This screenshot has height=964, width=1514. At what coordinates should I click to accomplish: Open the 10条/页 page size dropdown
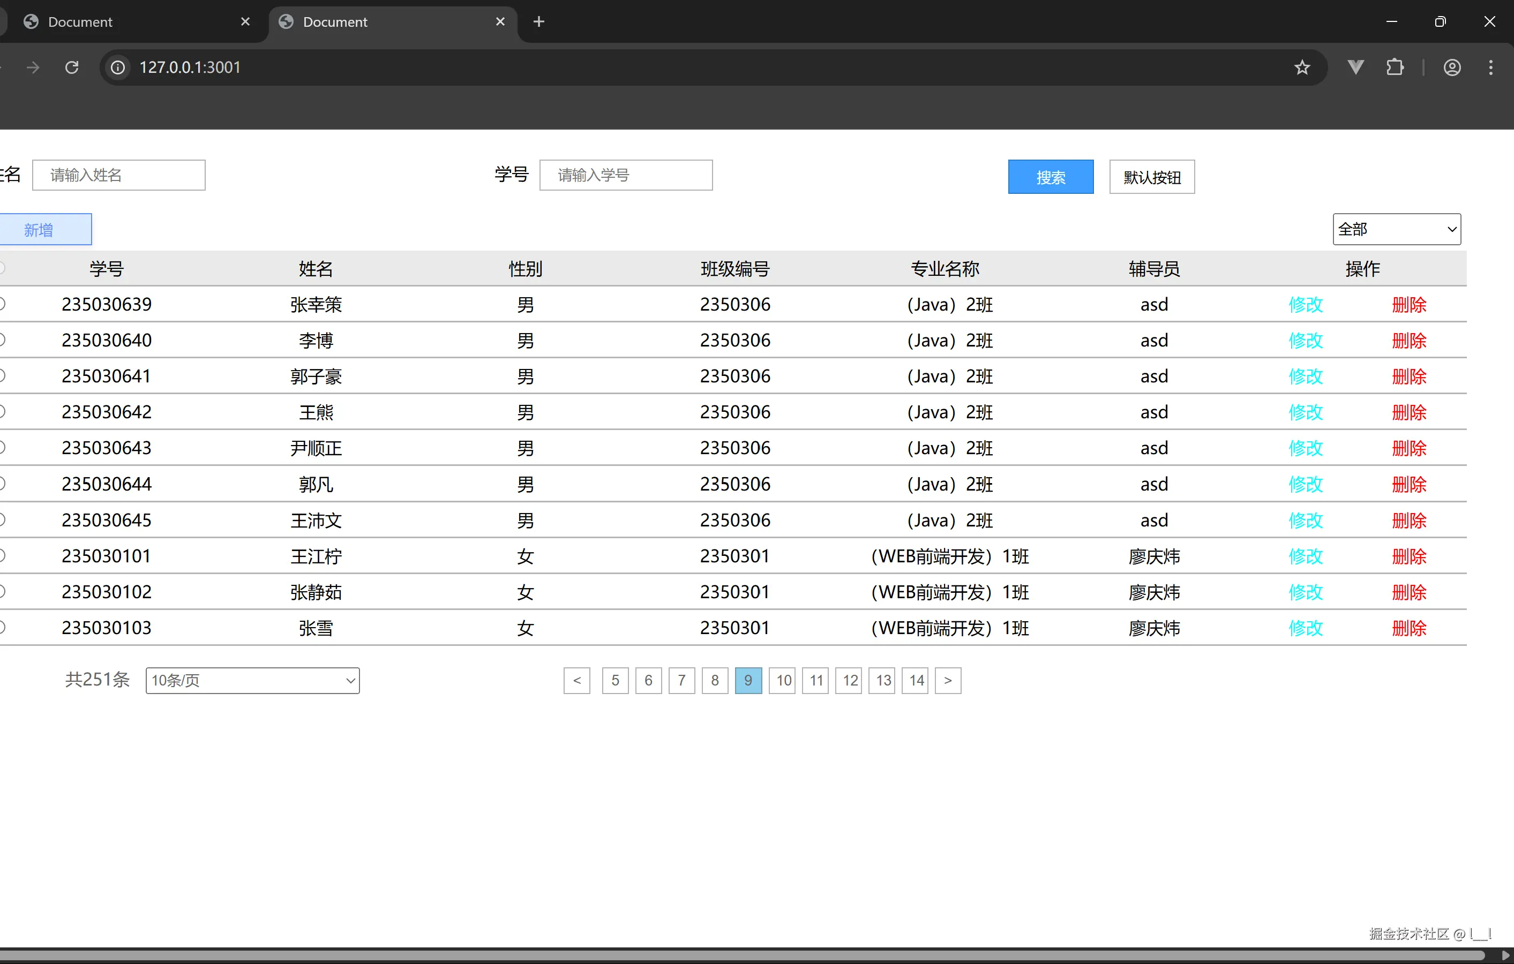[x=252, y=680]
